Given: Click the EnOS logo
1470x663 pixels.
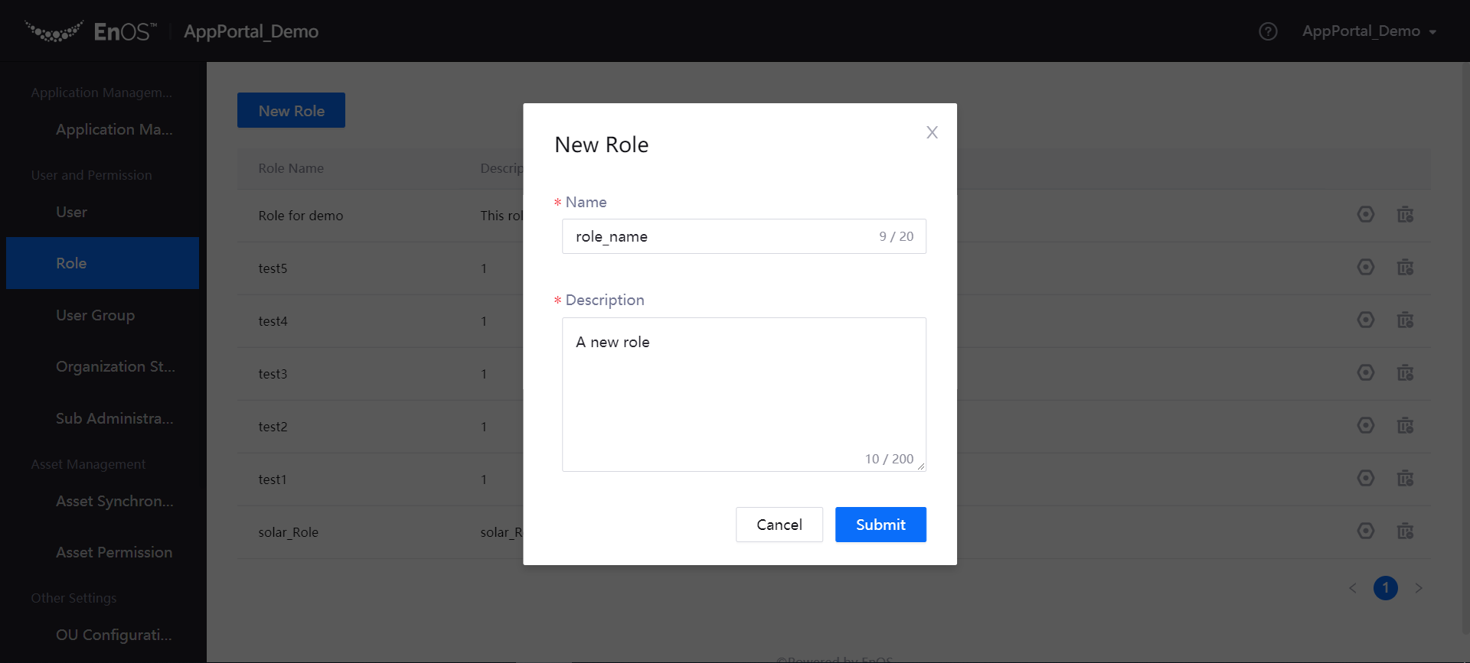Looking at the screenshot, I should [x=90, y=31].
